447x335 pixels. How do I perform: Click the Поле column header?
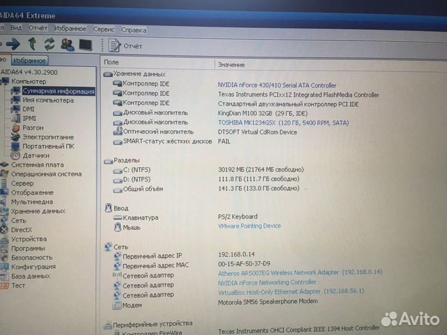112,63
